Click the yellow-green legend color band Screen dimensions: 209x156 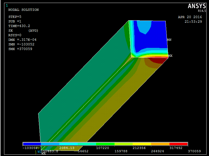[x=123, y=144]
